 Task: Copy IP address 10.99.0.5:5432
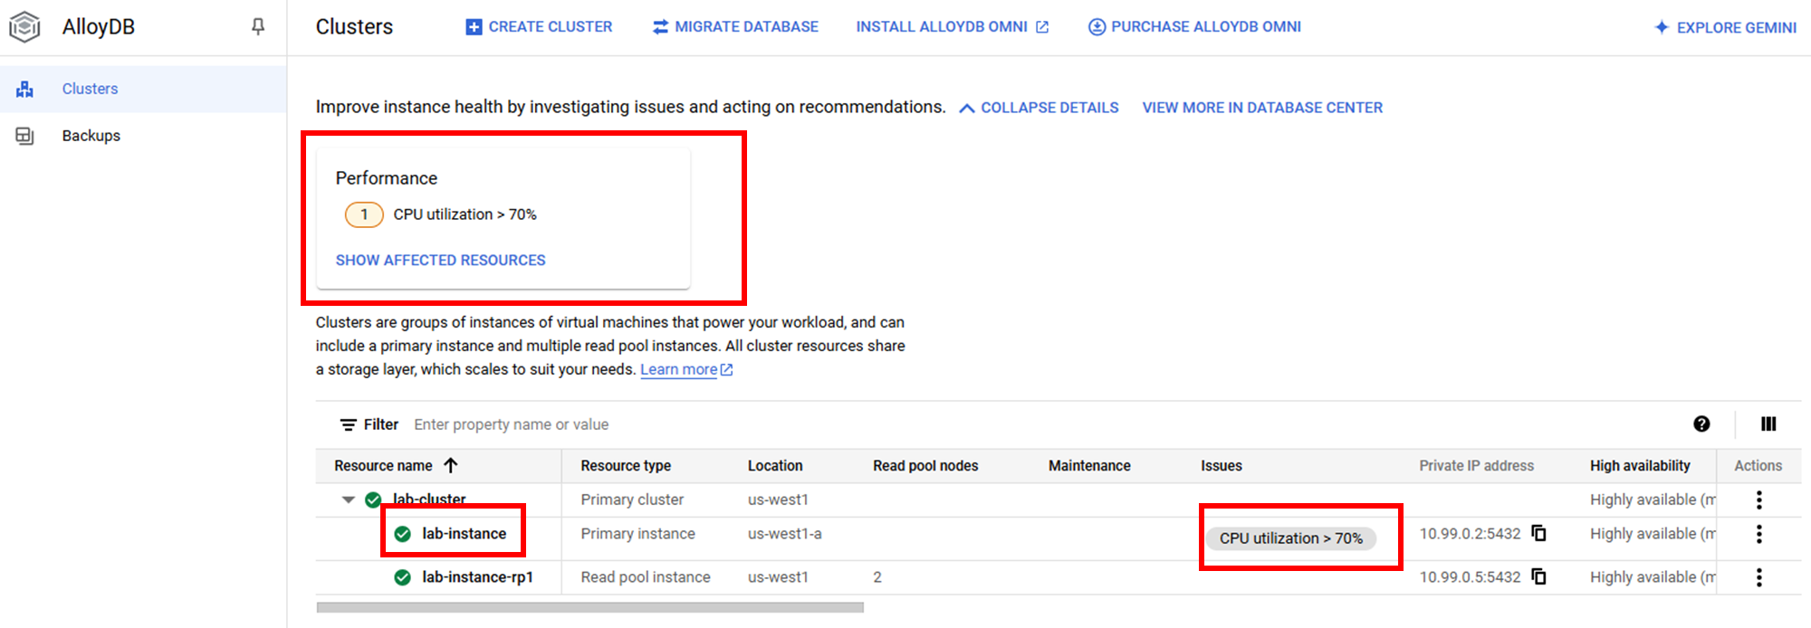1538,576
